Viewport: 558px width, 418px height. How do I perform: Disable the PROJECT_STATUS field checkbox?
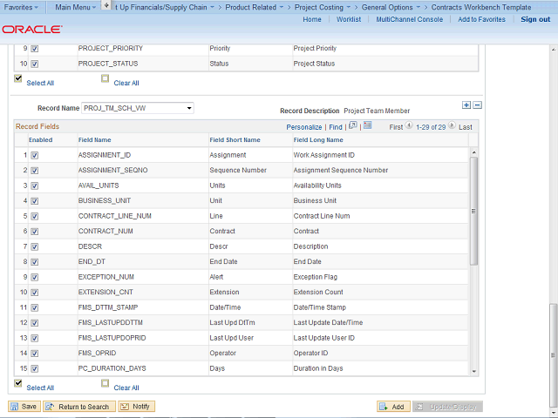35,64
